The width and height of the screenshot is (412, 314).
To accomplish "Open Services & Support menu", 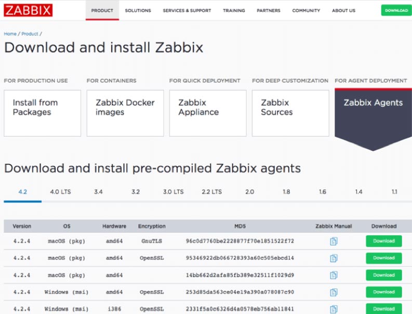I will tap(187, 10).
